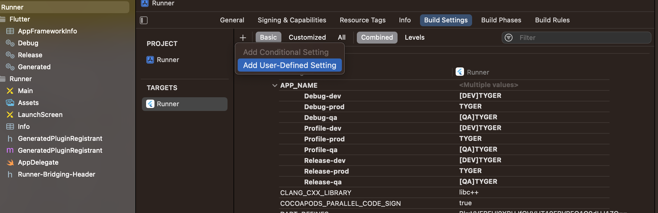Click the Profile-prod configuration row

point(444,139)
